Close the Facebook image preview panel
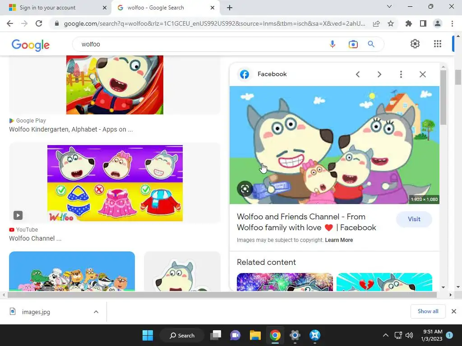This screenshot has width=462, height=346. (422, 74)
